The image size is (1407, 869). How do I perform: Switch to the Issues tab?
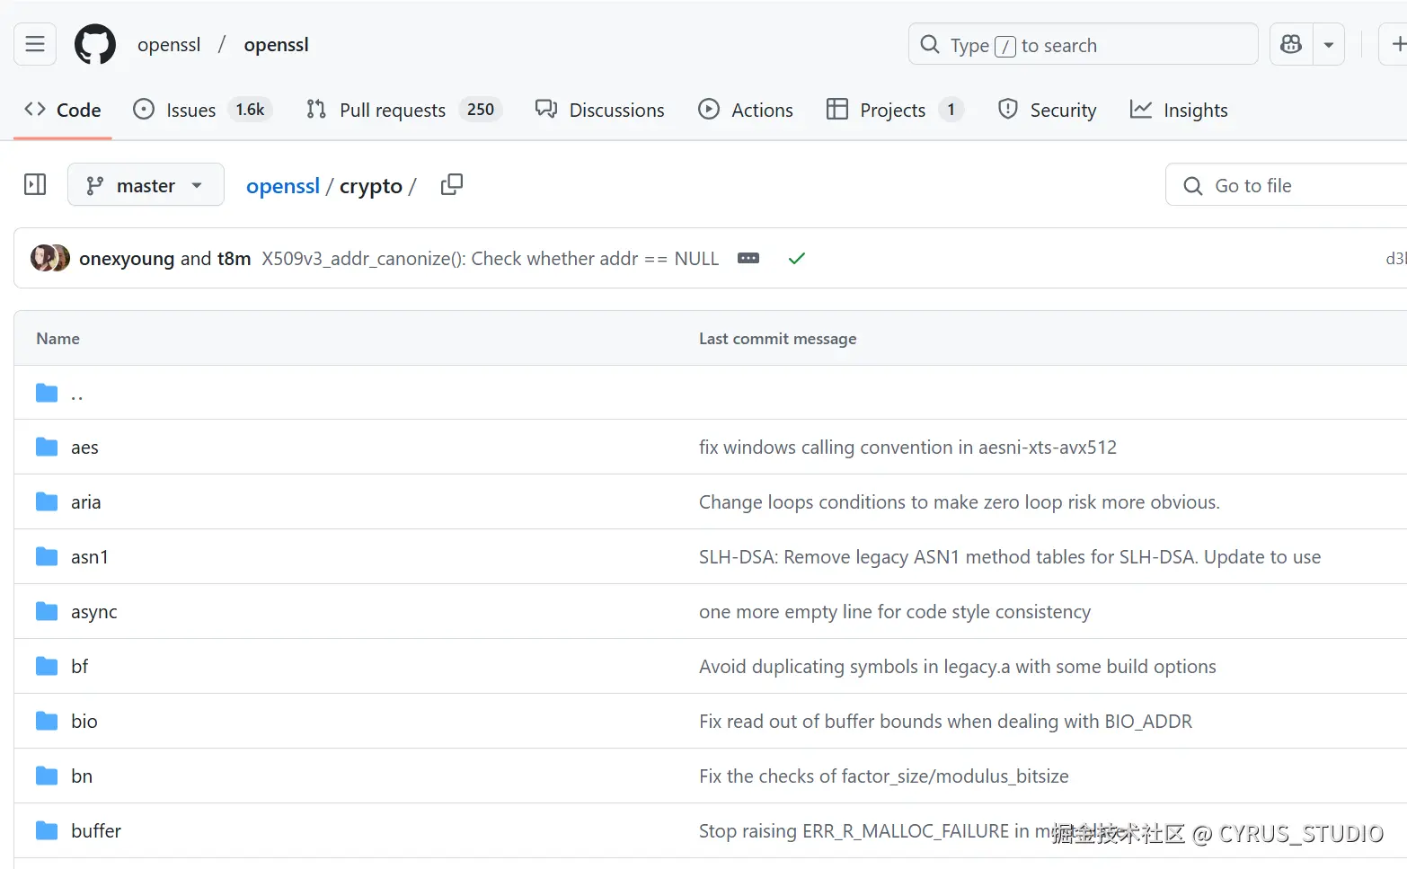202,110
